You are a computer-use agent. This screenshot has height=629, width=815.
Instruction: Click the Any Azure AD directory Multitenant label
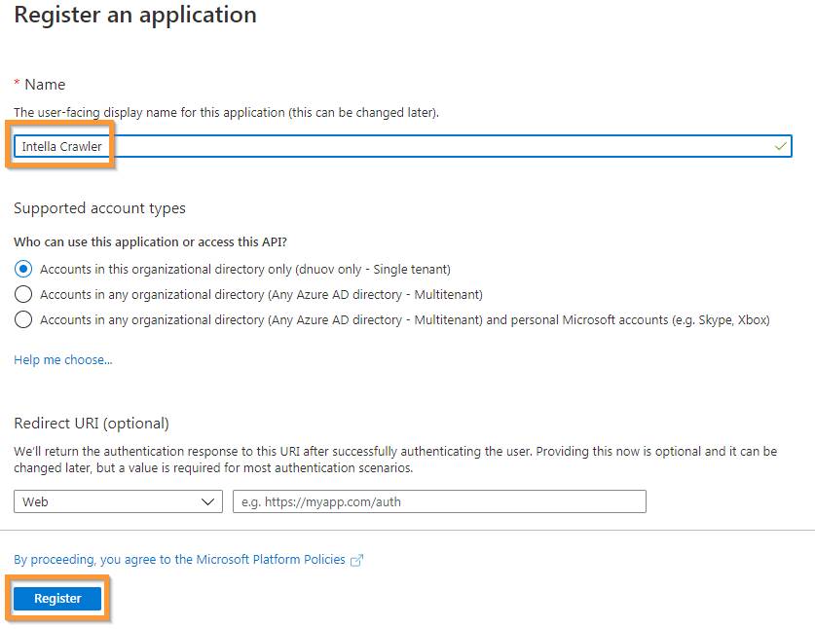(x=262, y=294)
